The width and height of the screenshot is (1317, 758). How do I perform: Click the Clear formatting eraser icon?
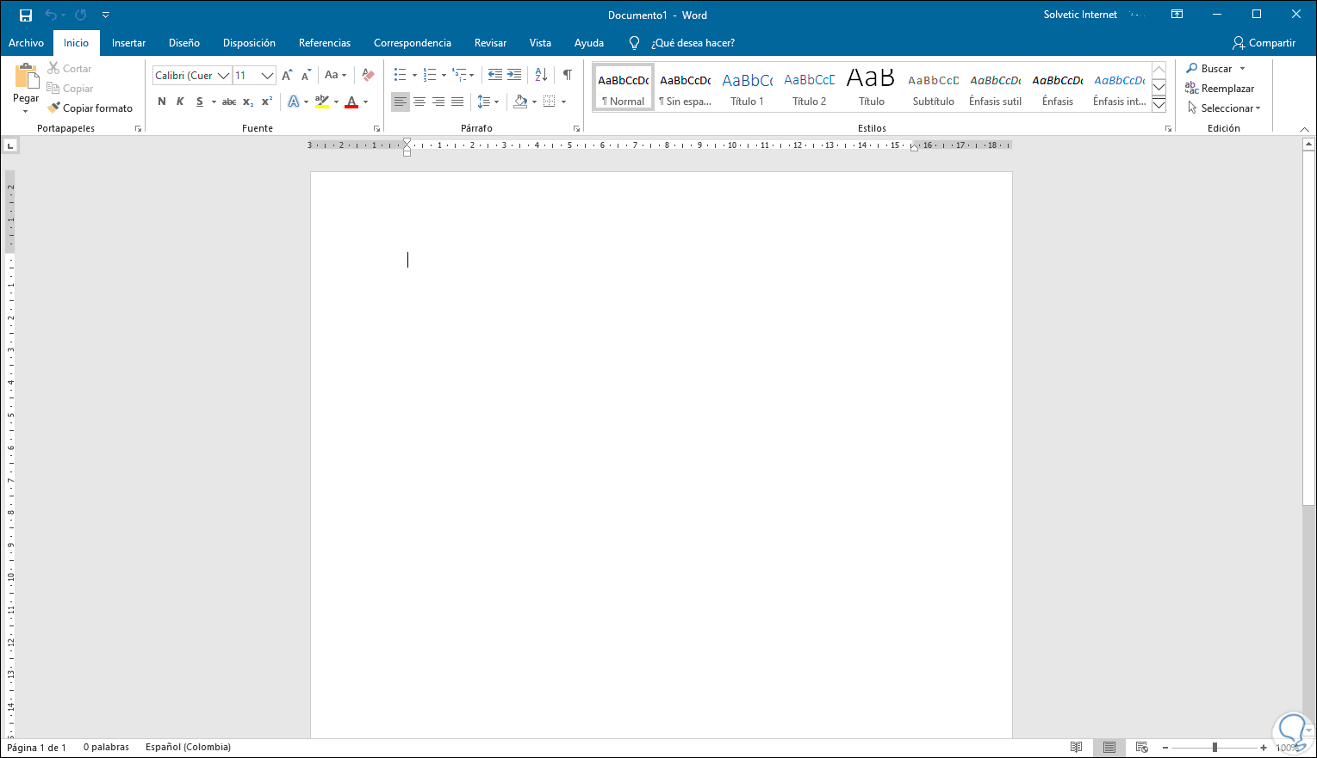[368, 75]
